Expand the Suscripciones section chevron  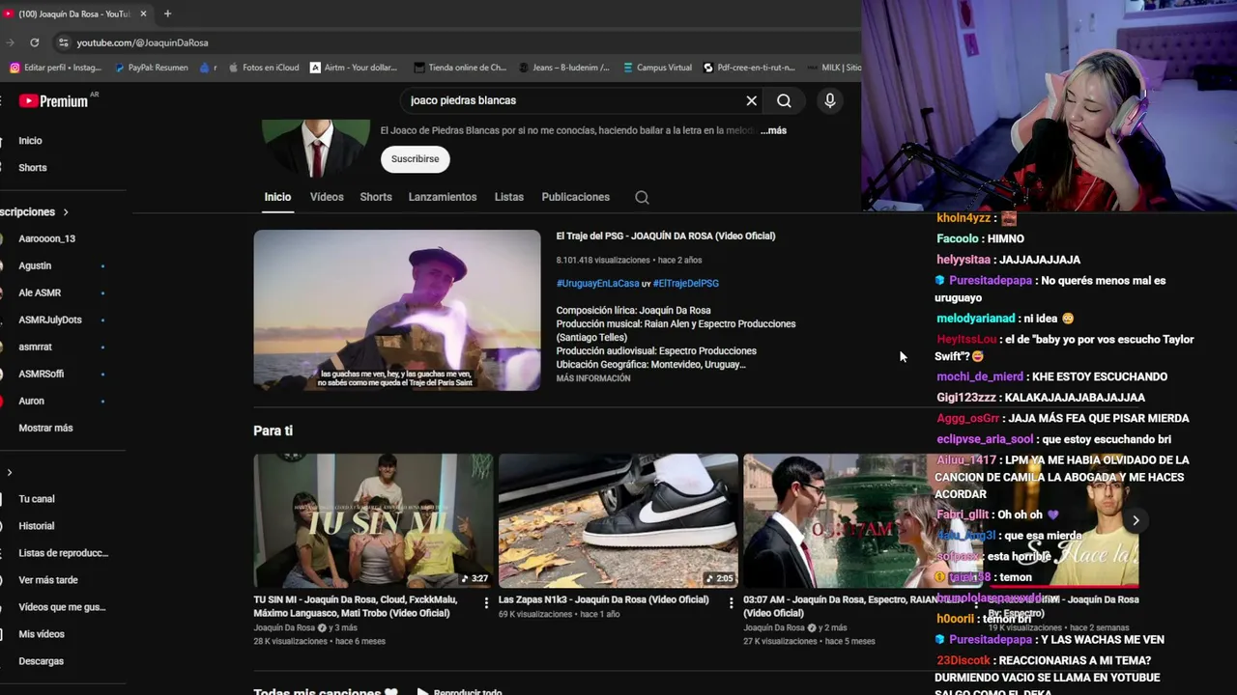66,211
